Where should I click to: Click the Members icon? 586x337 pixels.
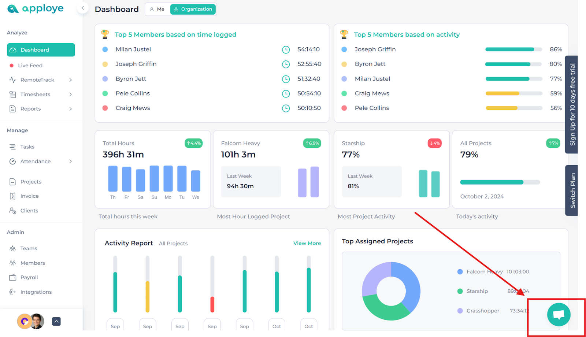(12, 263)
